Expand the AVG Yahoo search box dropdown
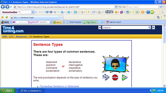Screen dimensions: 166x93 [51, 22]
